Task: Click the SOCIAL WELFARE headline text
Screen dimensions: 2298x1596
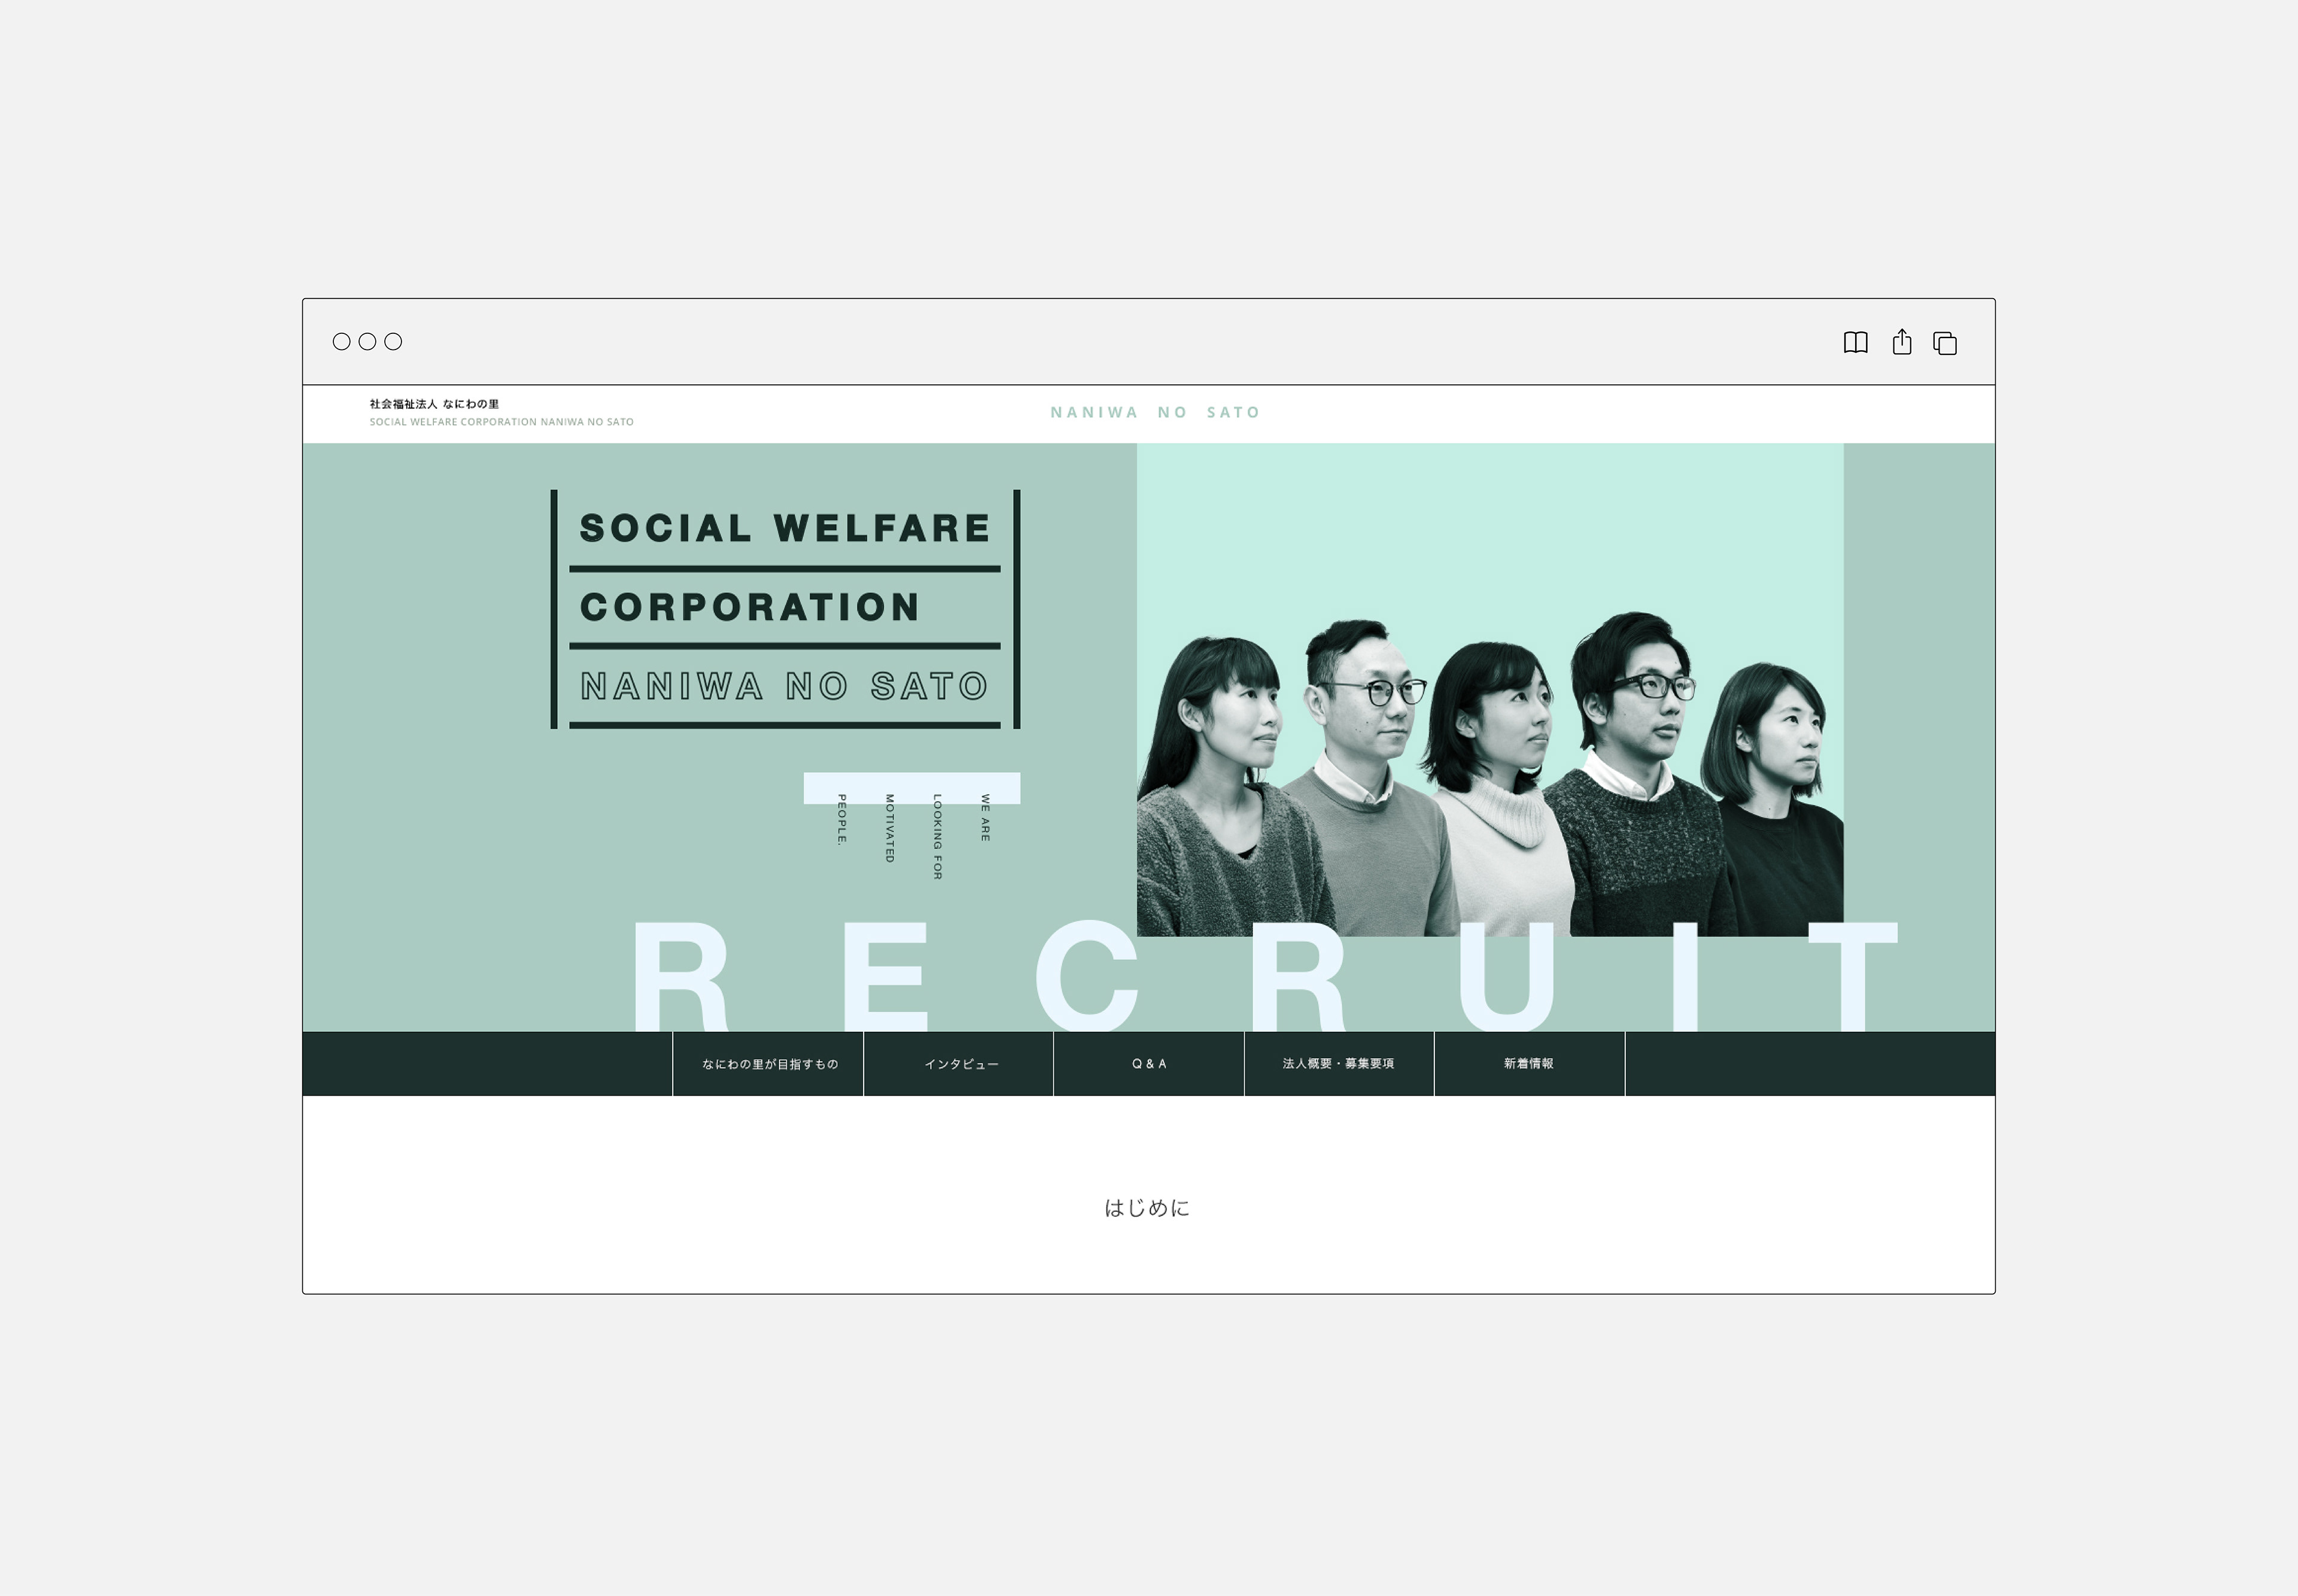Action: click(x=785, y=528)
